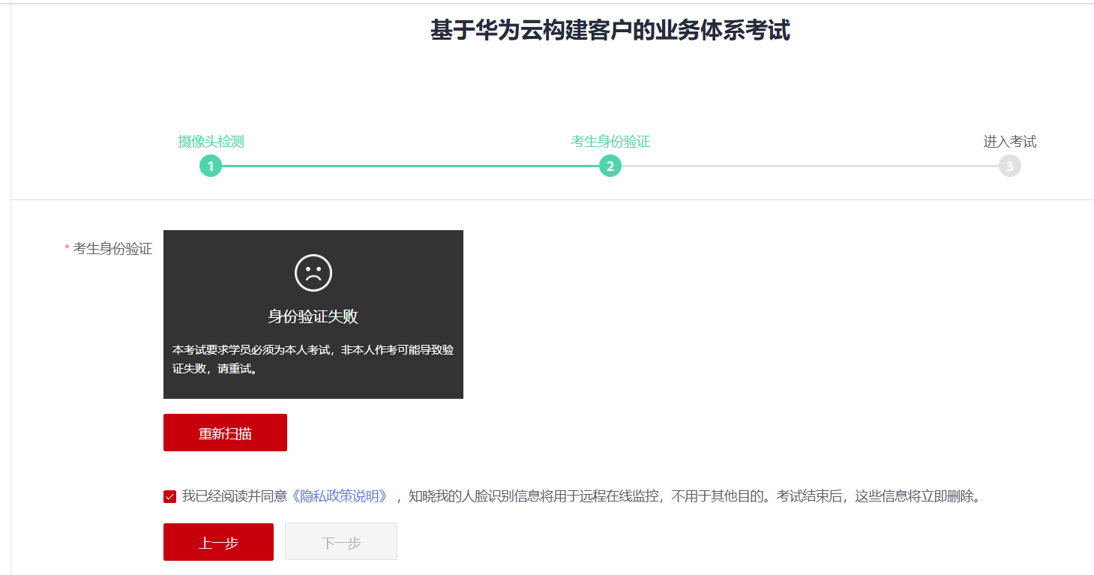
Task: Select step 3 circle for 进入考试
Action: (x=1010, y=166)
